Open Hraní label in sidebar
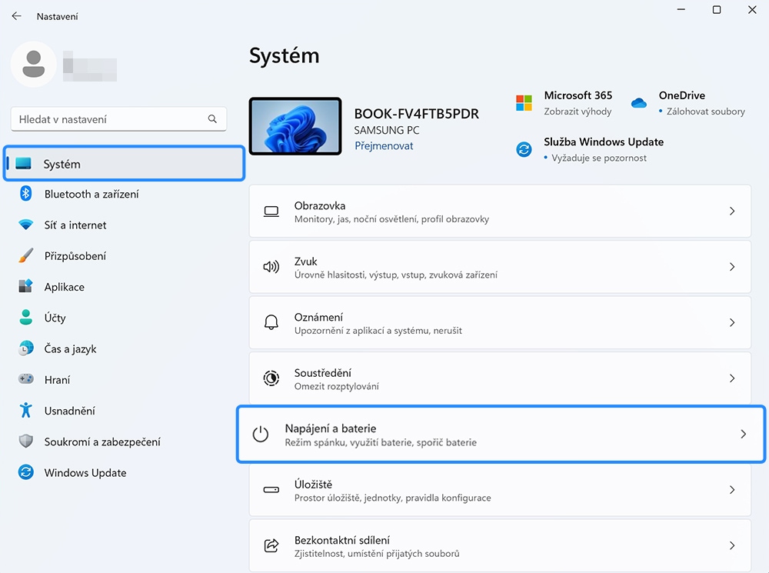The image size is (769, 573). click(57, 380)
